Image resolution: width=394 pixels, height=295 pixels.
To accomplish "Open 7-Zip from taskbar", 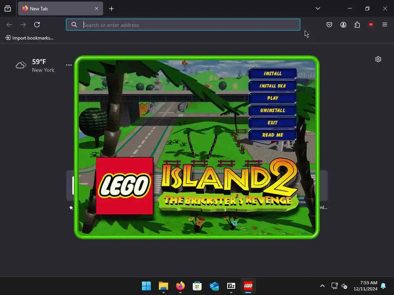I will [231, 286].
